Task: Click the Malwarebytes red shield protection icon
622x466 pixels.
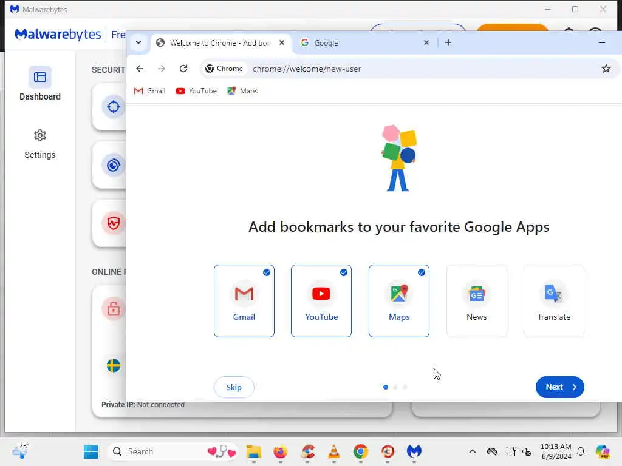Action: (x=114, y=223)
